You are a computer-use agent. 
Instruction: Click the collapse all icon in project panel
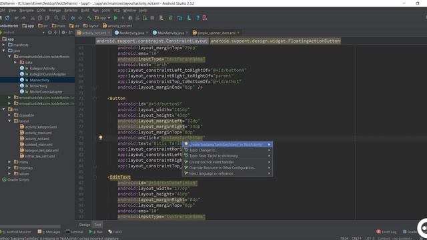(56, 33)
